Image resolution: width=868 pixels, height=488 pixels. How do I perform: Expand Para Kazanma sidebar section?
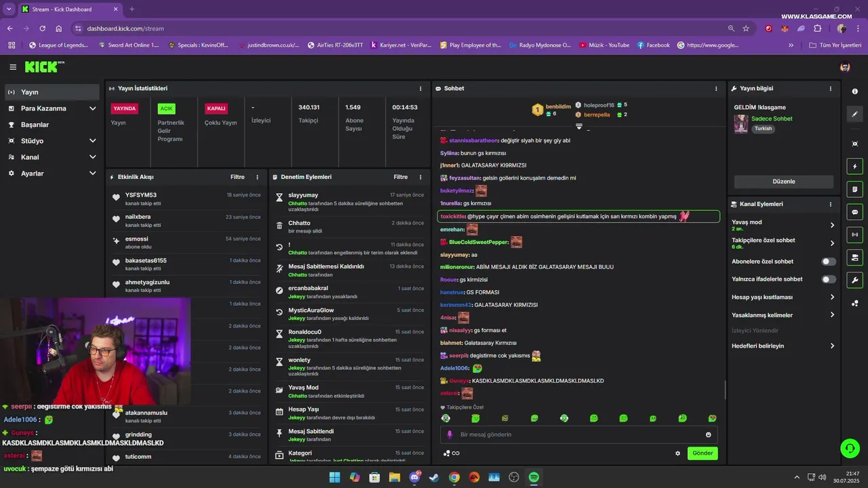[52, 108]
